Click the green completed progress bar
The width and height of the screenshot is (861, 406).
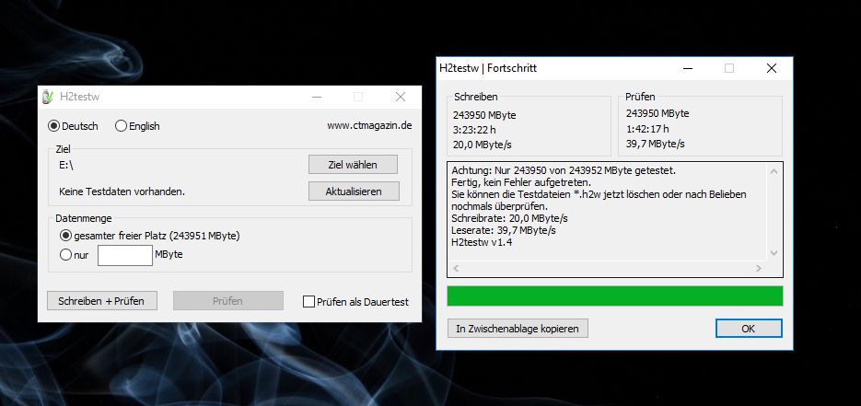pos(615,296)
